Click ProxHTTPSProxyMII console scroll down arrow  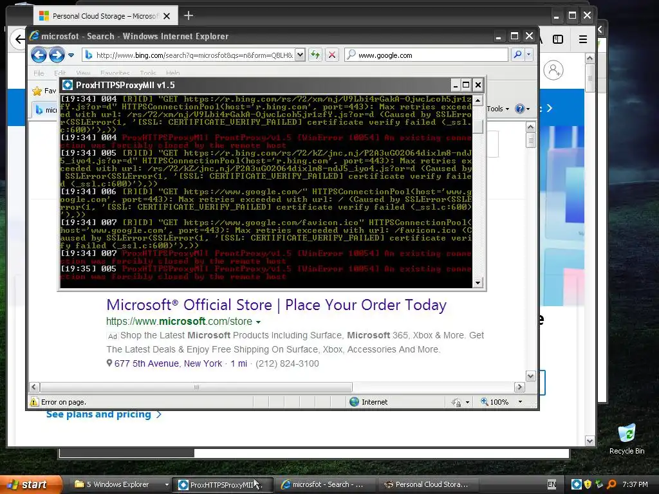(478, 283)
